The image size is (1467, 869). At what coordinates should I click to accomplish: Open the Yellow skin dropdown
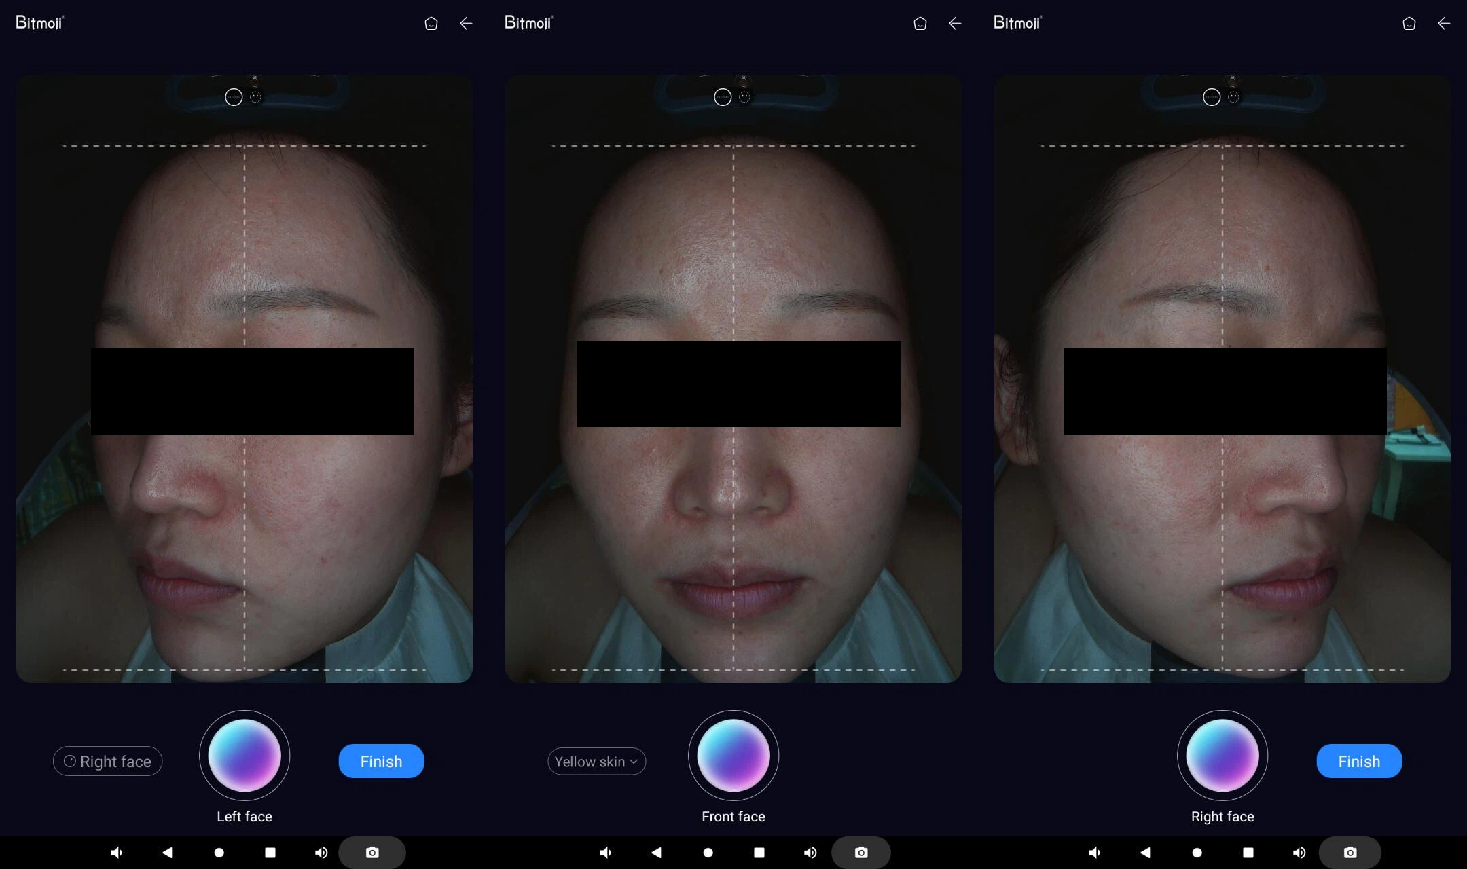[596, 761]
